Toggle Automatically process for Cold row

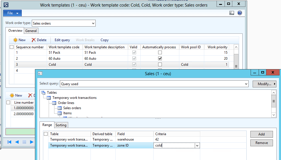tap(160, 65)
